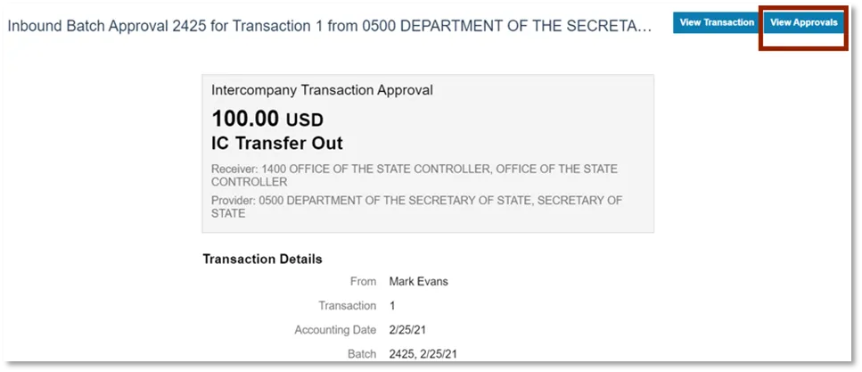Click the Receiver 1400 Office of State Controller line
The image size is (862, 372).
pos(415,169)
